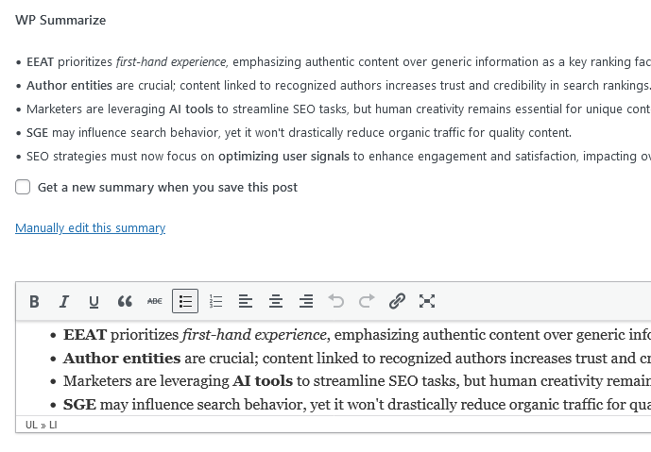Insert a blockquote with the quote icon
Screen dimensions: 651x452
pyautogui.click(x=125, y=301)
